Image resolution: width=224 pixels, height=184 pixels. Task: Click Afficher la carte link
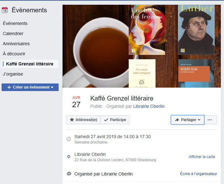tap(202, 157)
